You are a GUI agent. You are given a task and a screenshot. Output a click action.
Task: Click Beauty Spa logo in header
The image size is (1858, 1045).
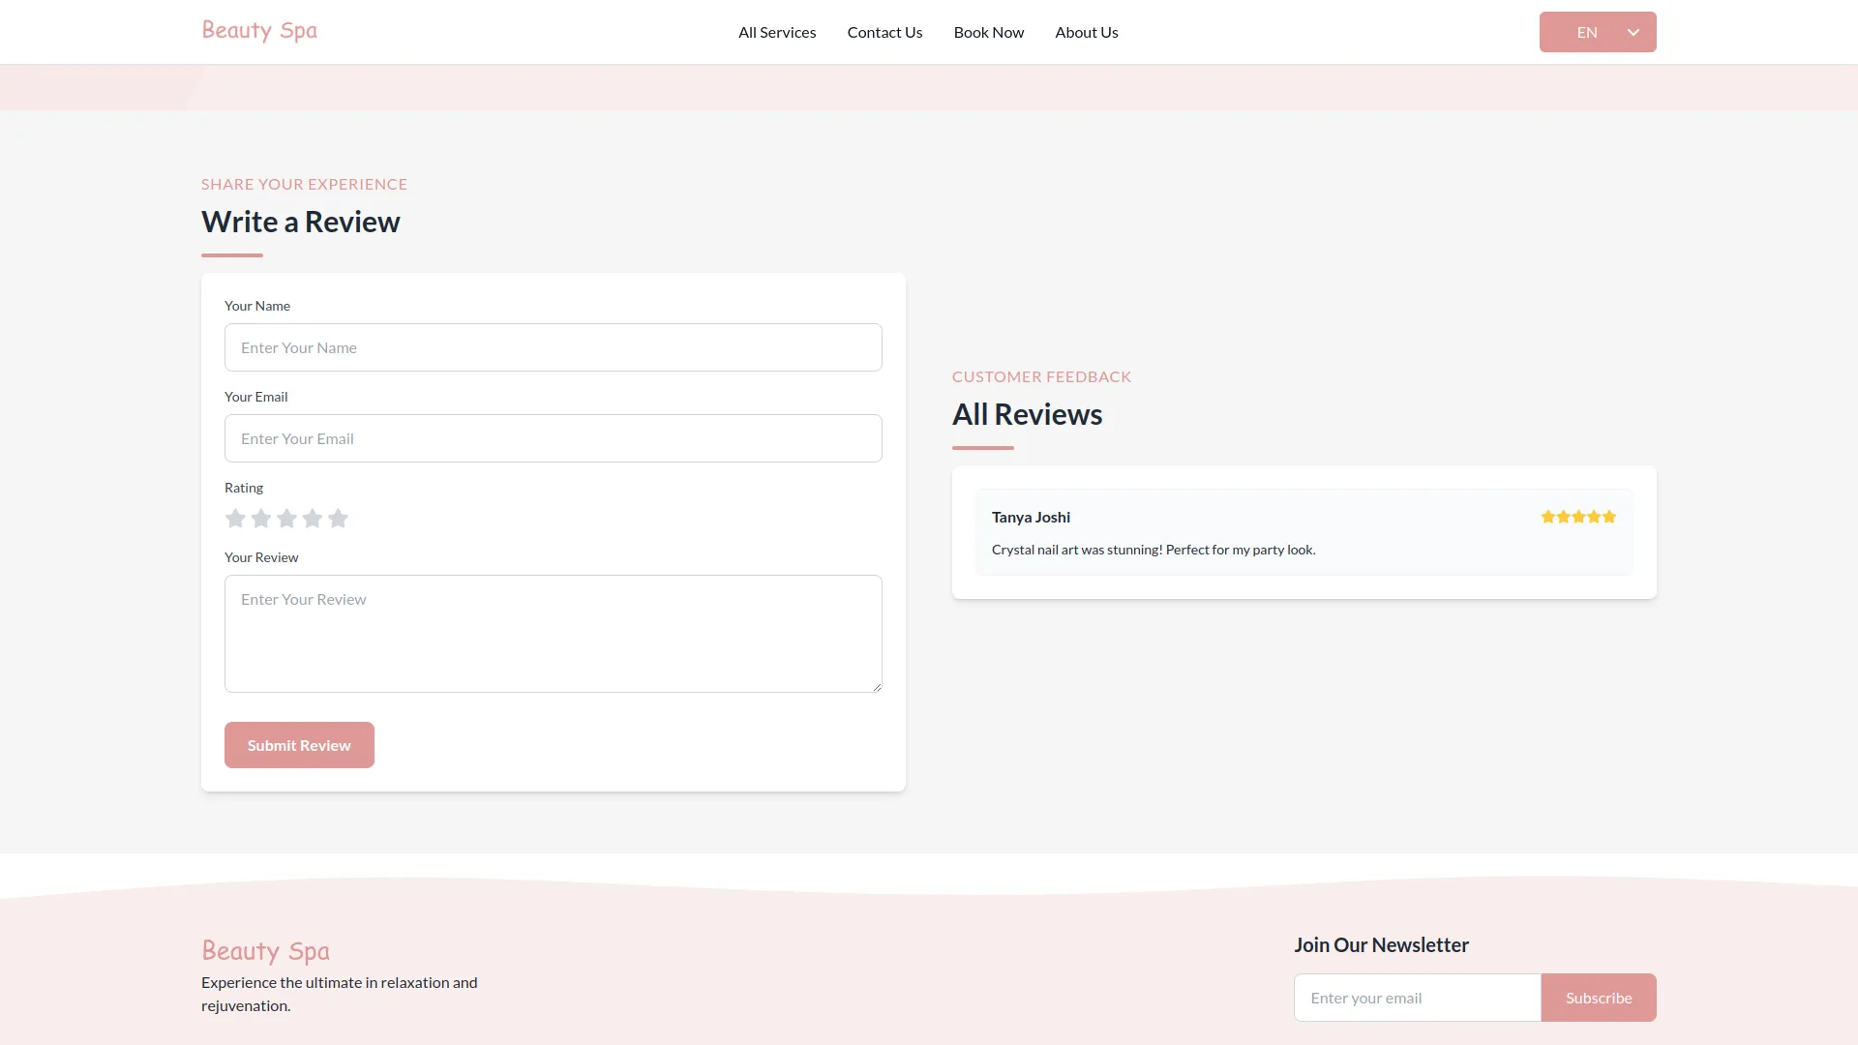[x=259, y=31]
